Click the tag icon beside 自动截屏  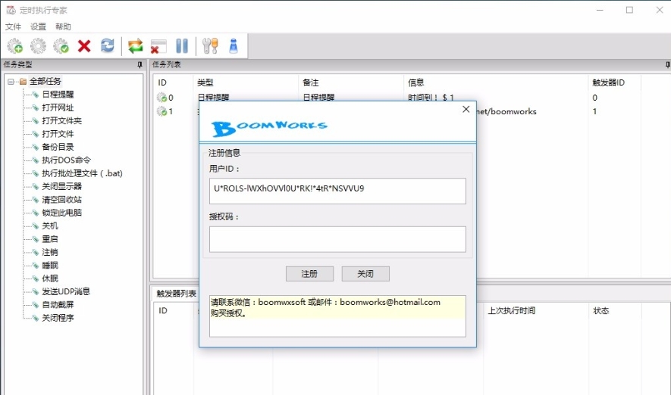click(x=36, y=305)
